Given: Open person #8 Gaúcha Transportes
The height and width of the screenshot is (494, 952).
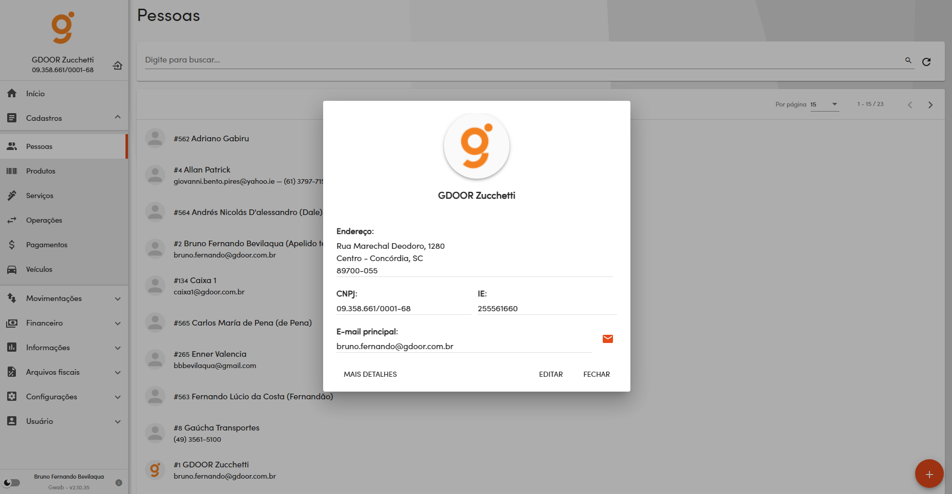Looking at the screenshot, I should coord(541,433).
